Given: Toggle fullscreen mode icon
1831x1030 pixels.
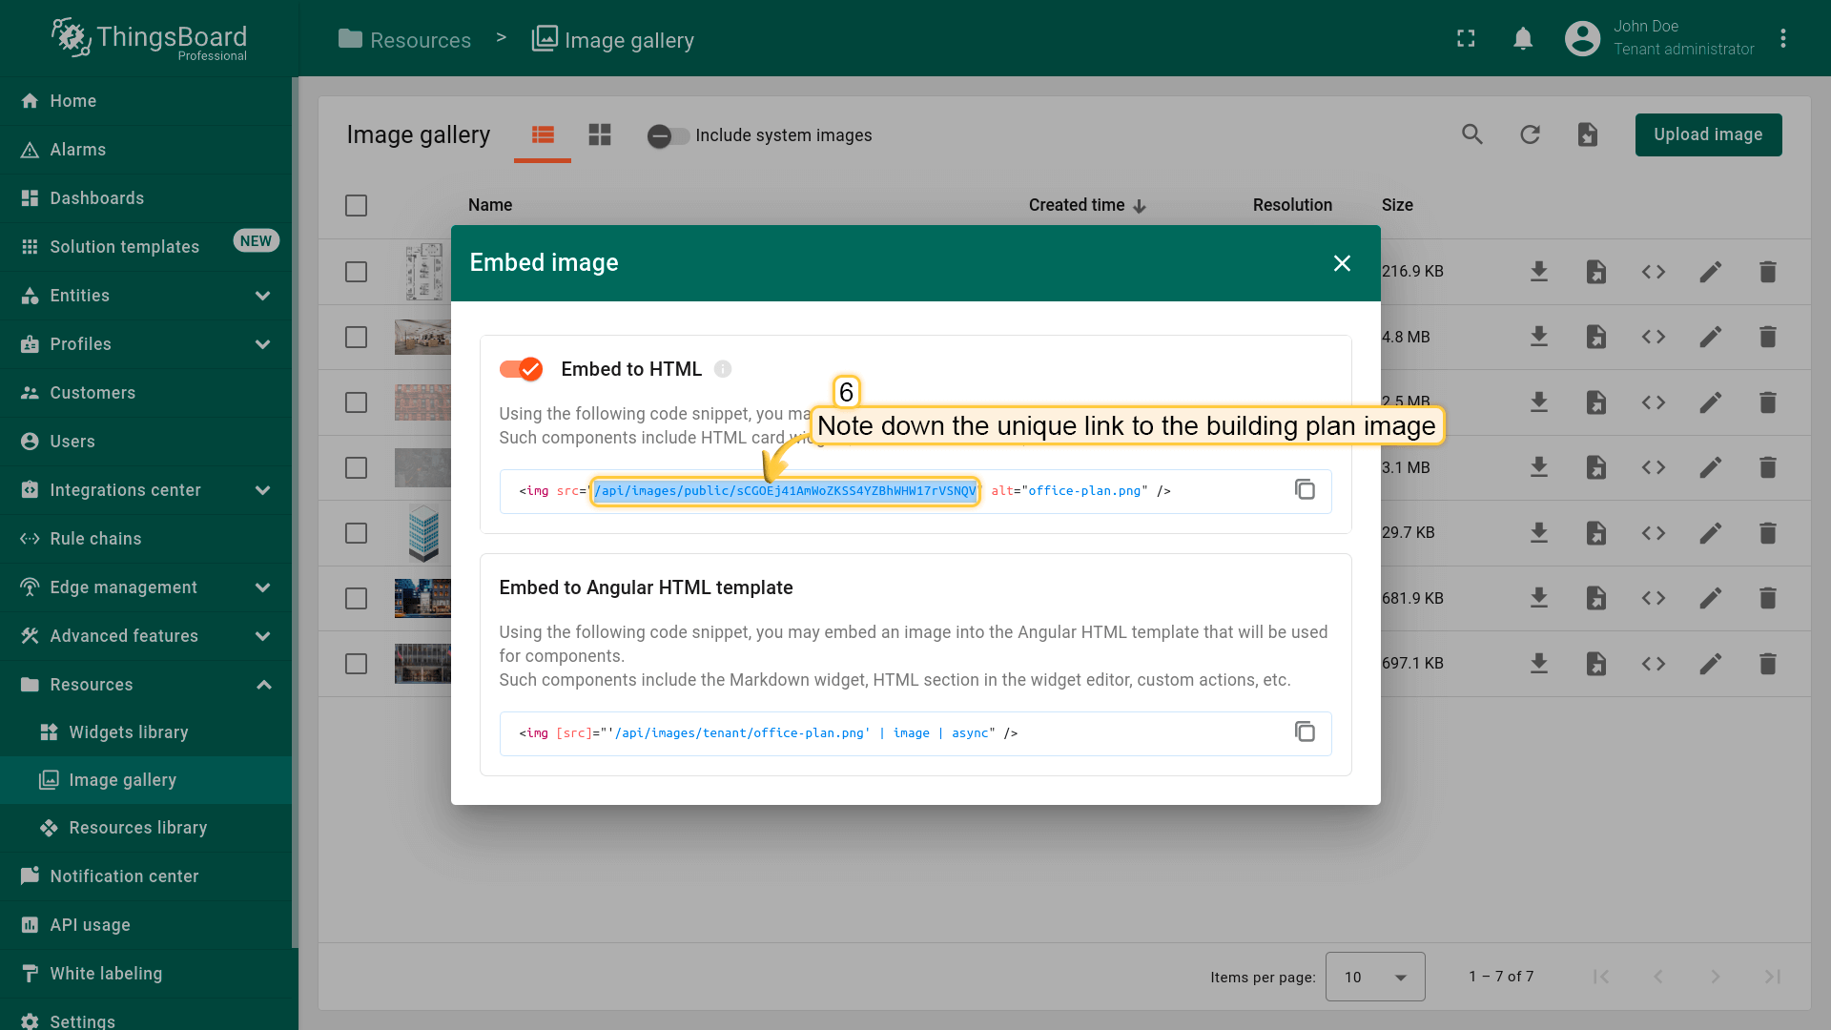Looking at the screenshot, I should (x=1466, y=39).
